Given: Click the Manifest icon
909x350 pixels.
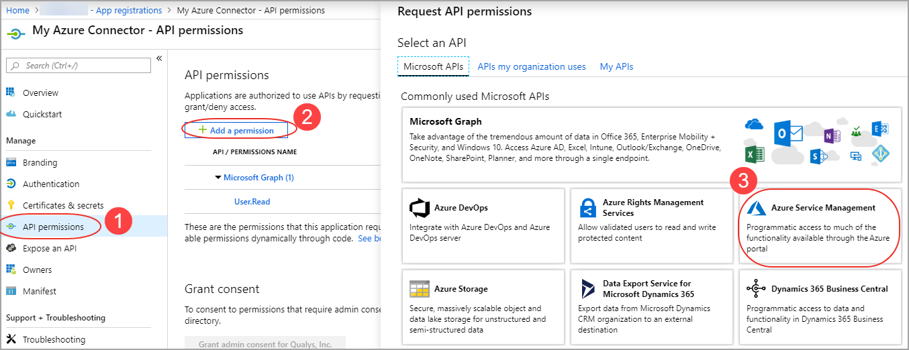Looking at the screenshot, I should coord(11,291).
